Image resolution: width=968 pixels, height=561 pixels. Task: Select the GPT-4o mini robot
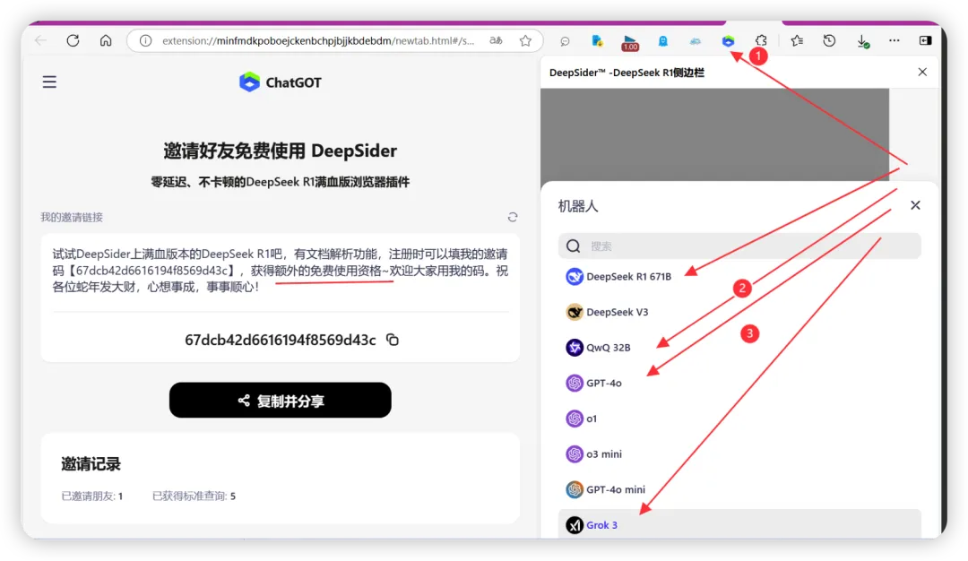pyautogui.click(x=739, y=489)
